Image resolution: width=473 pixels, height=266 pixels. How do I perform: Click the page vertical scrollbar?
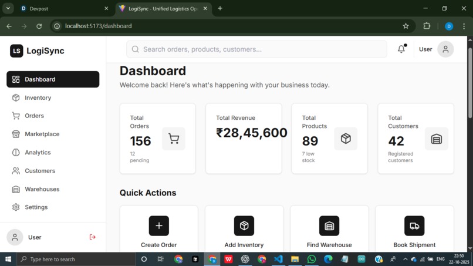click(x=470, y=83)
